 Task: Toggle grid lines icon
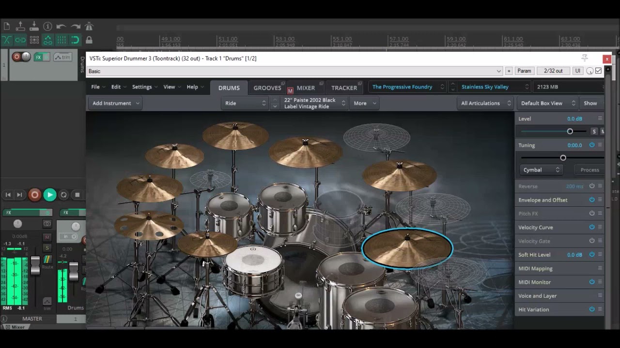[61, 40]
